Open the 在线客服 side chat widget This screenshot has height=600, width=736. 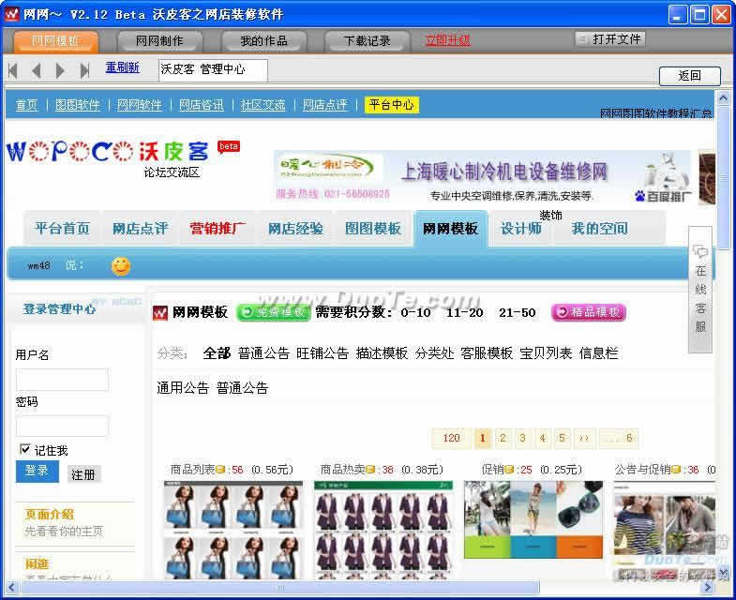tap(700, 289)
